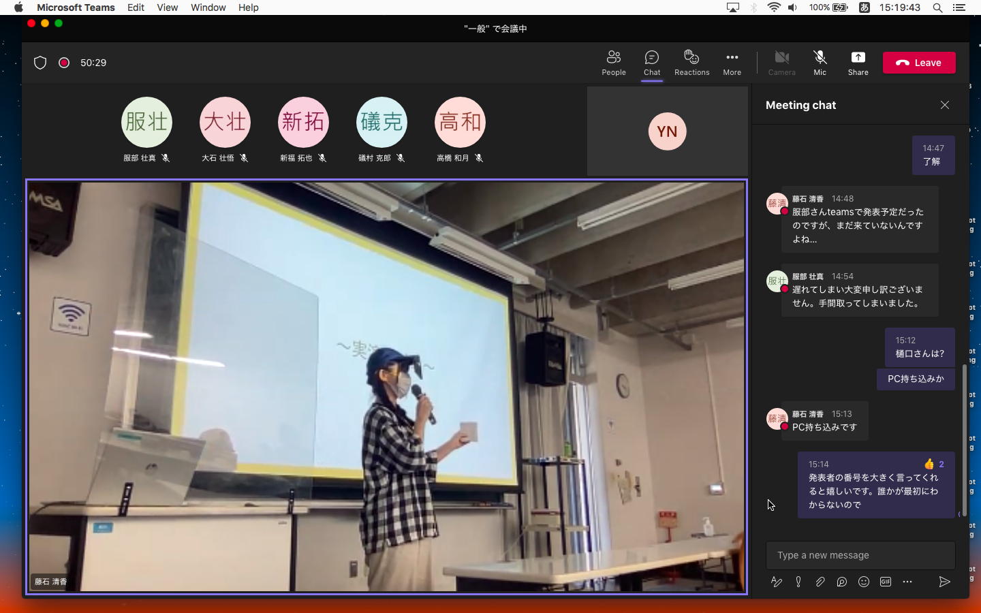Close the Meeting chat panel
Screen dimensions: 981x613
pos(945,105)
